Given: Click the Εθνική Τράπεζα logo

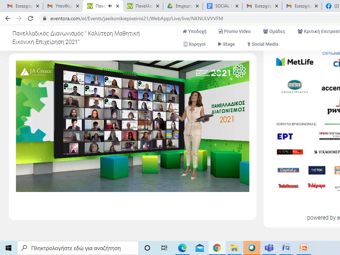Looking at the screenshot, I should [x=297, y=87].
